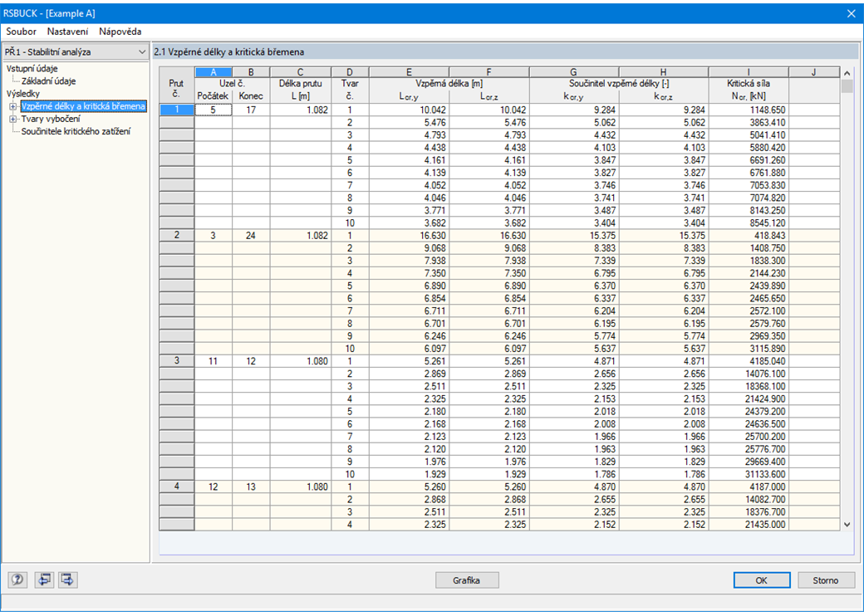Open the PŘ1 - Stabilitní analýza dropdown
Image resolution: width=864 pixels, height=616 pixels.
click(76, 51)
